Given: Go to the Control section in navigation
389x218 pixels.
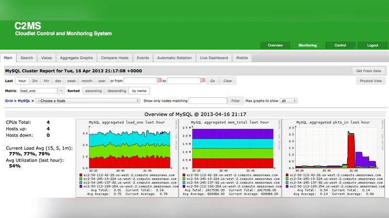Looking at the screenshot, I should [x=340, y=45].
